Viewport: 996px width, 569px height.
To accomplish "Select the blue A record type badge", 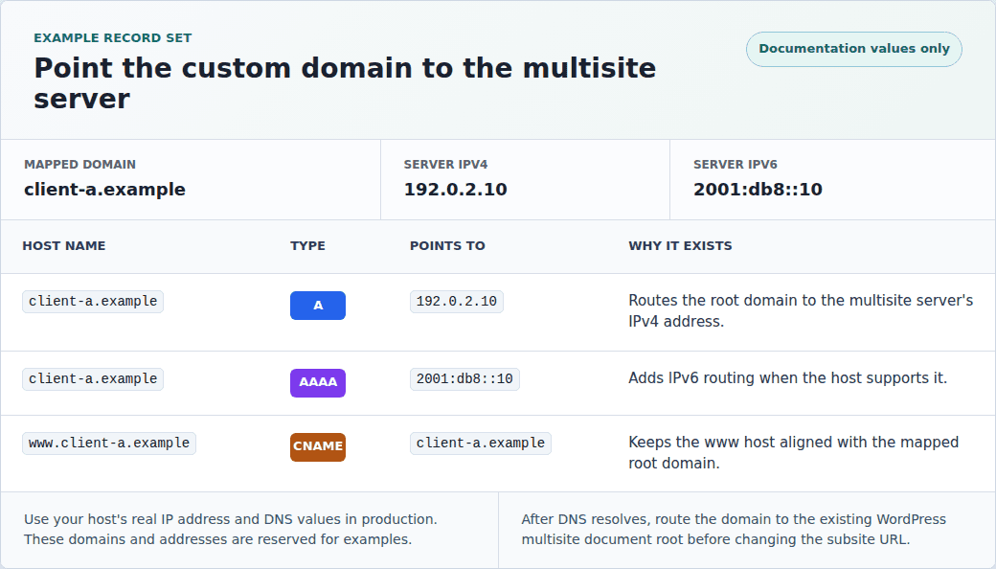I will pyautogui.click(x=318, y=306).
